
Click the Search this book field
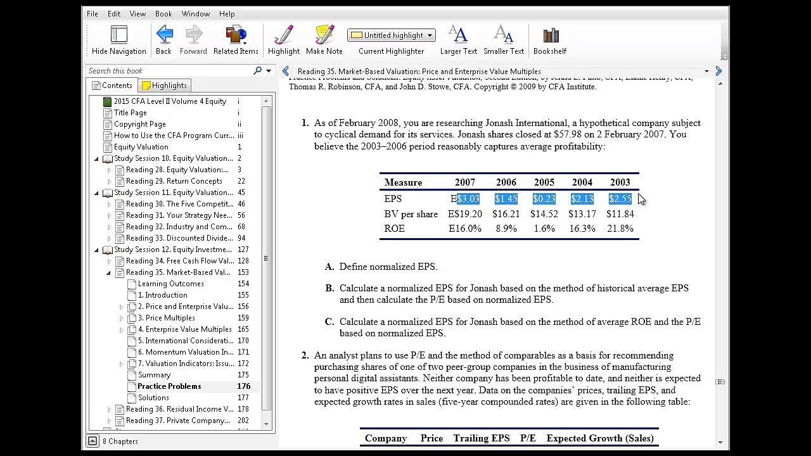[169, 71]
